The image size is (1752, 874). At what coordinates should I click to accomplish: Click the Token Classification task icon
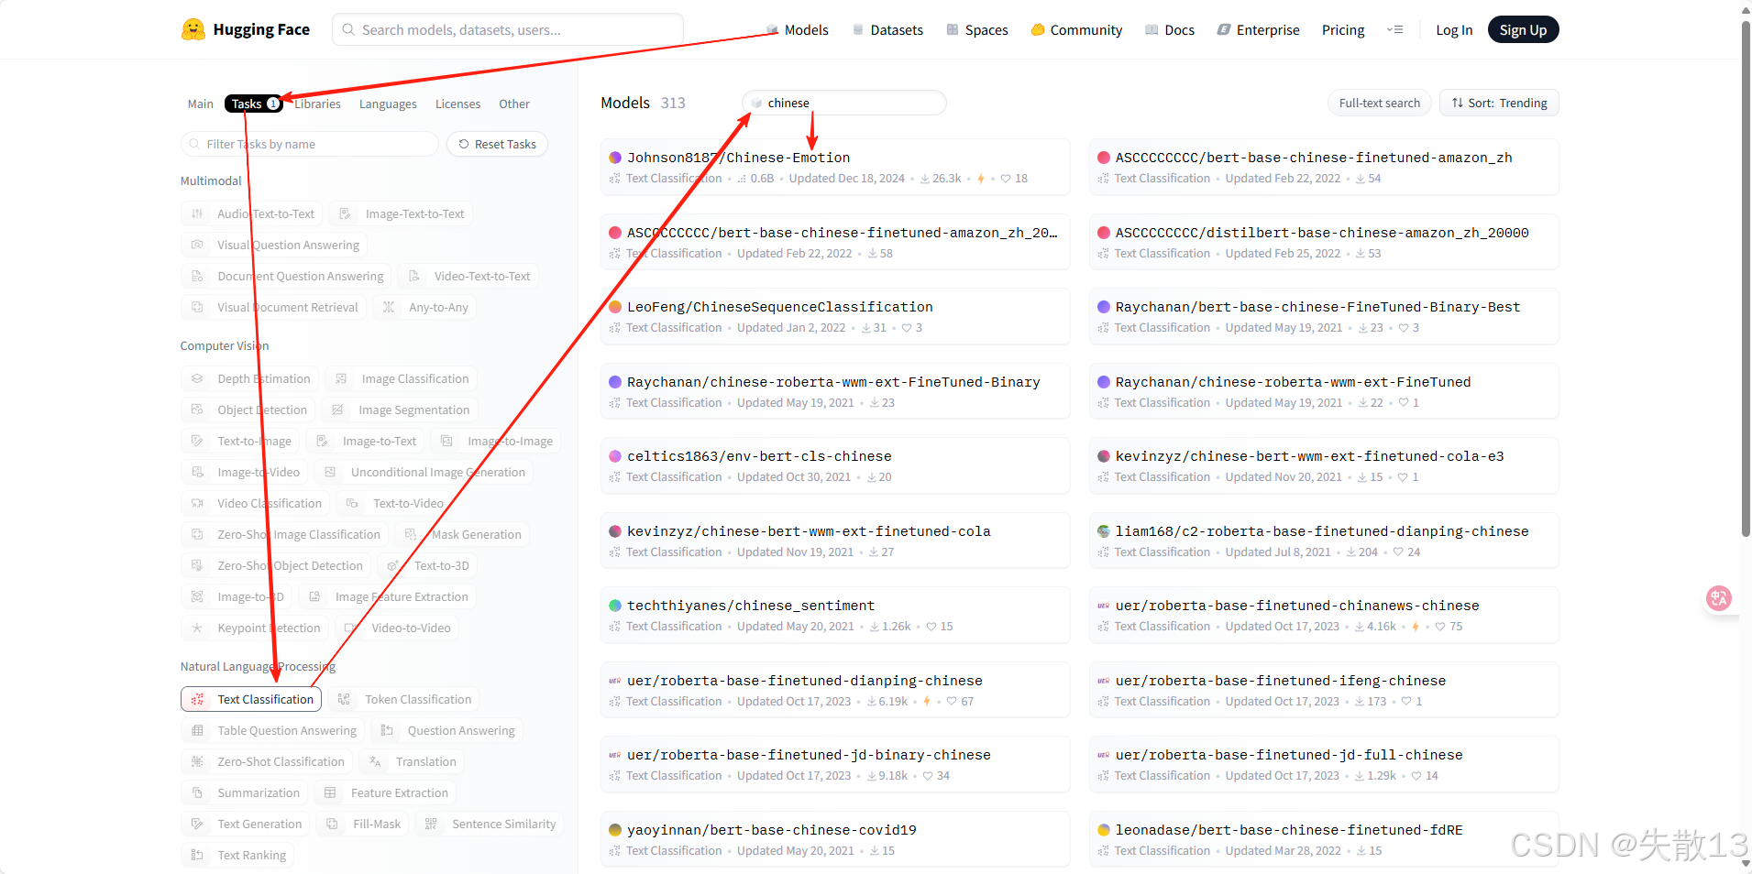[x=344, y=699]
